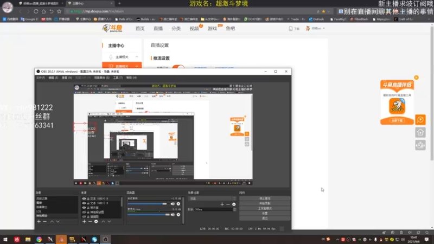Open the notification center on the taskbar
This screenshot has height=244, width=434.
coord(427,239)
